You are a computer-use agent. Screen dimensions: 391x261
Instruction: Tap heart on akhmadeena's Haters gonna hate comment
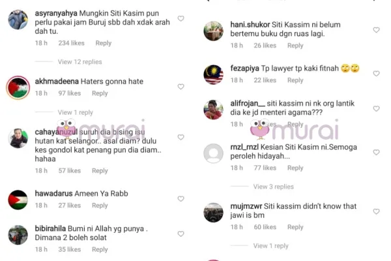(x=181, y=87)
